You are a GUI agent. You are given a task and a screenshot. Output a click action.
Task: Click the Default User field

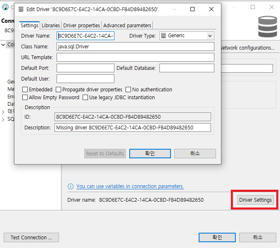(x=85, y=79)
